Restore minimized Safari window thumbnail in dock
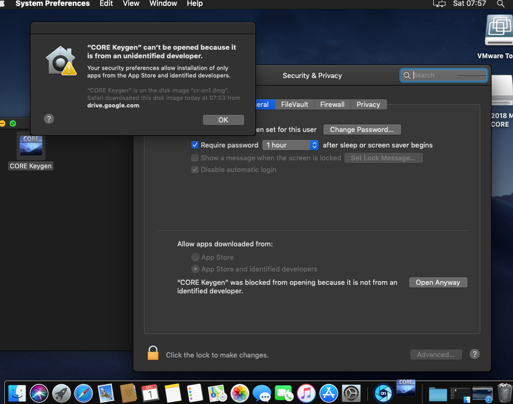This screenshot has width=513, height=404. point(482,394)
